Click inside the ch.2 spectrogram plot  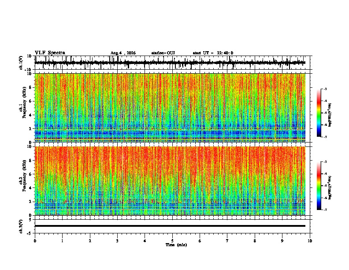tap(170, 181)
